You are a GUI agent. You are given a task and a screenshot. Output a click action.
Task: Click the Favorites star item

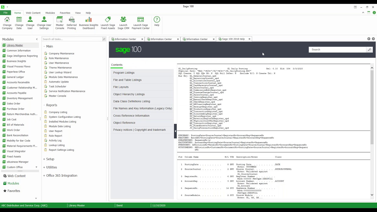pyautogui.click(x=11, y=191)
